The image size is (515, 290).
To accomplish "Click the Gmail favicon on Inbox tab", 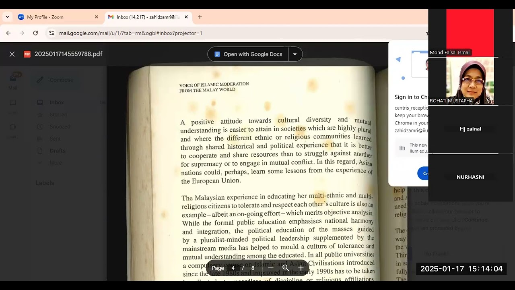I will (x=111, y=17).
